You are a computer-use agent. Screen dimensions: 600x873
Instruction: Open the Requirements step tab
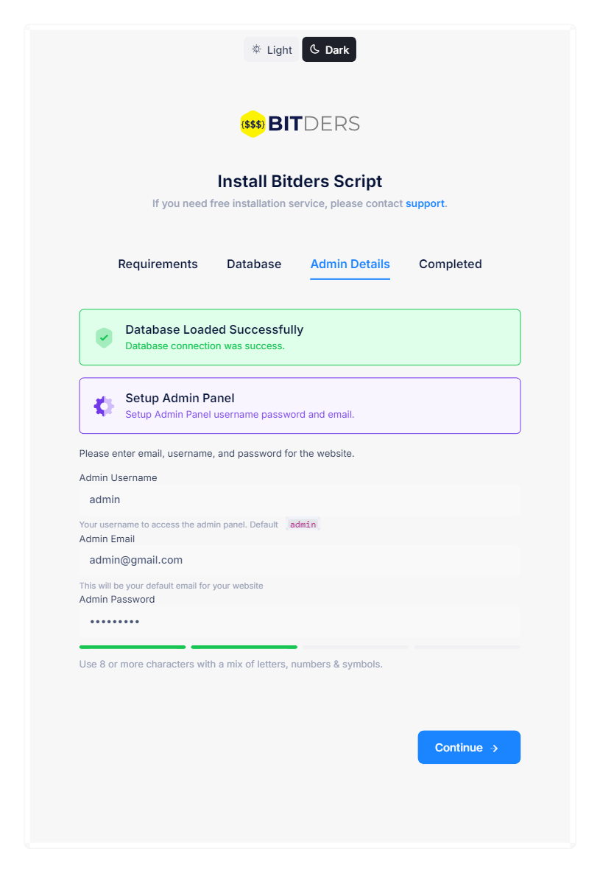[158, 264]
